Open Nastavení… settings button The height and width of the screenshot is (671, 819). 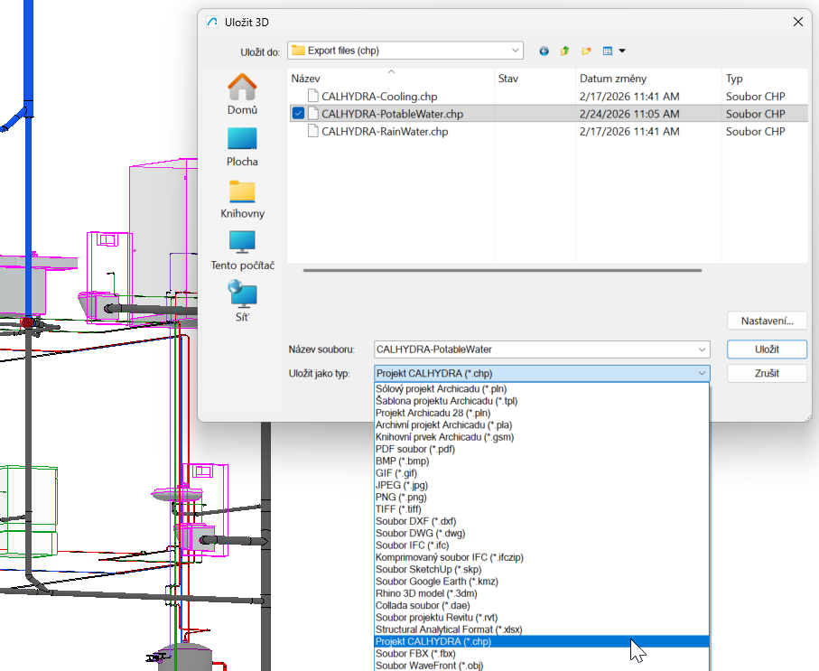tap(767, 321)
